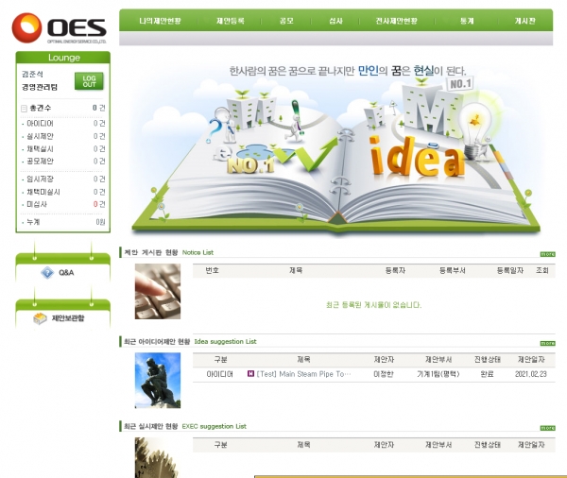Go to the 심사 menu

click(x=336, y=20)
